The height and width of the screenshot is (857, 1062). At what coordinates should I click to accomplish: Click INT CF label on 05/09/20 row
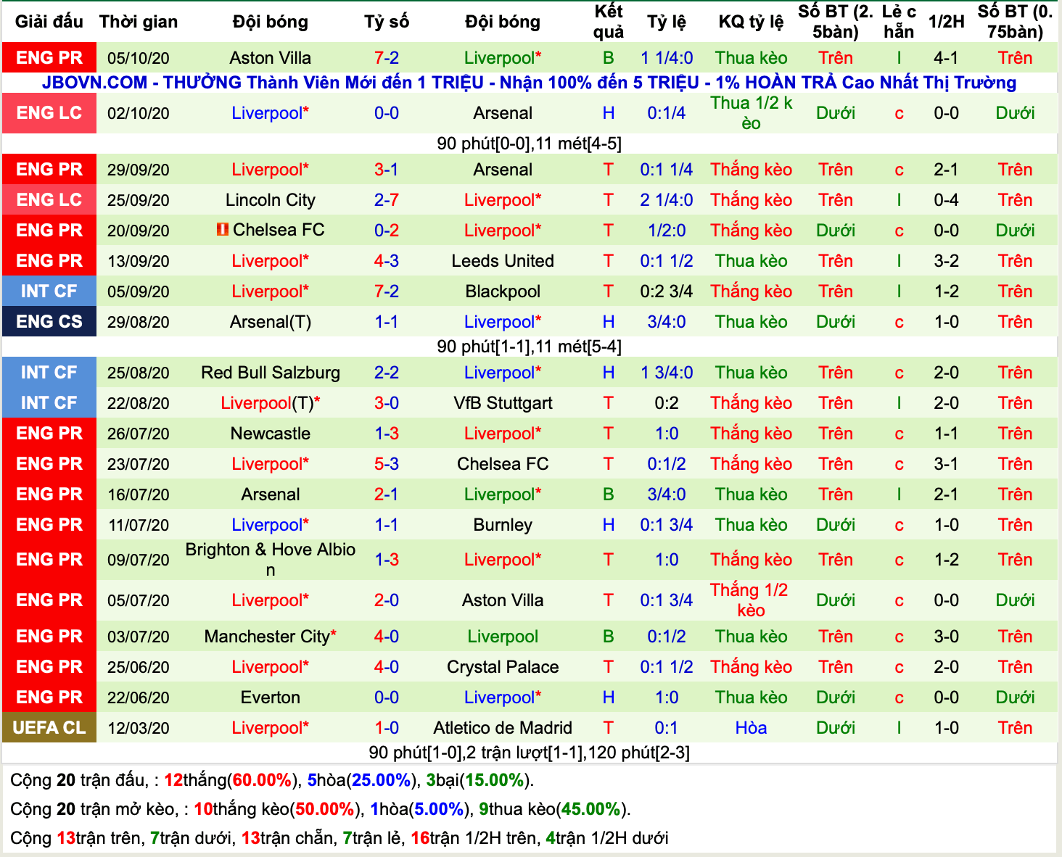click(x=49, y=291)
